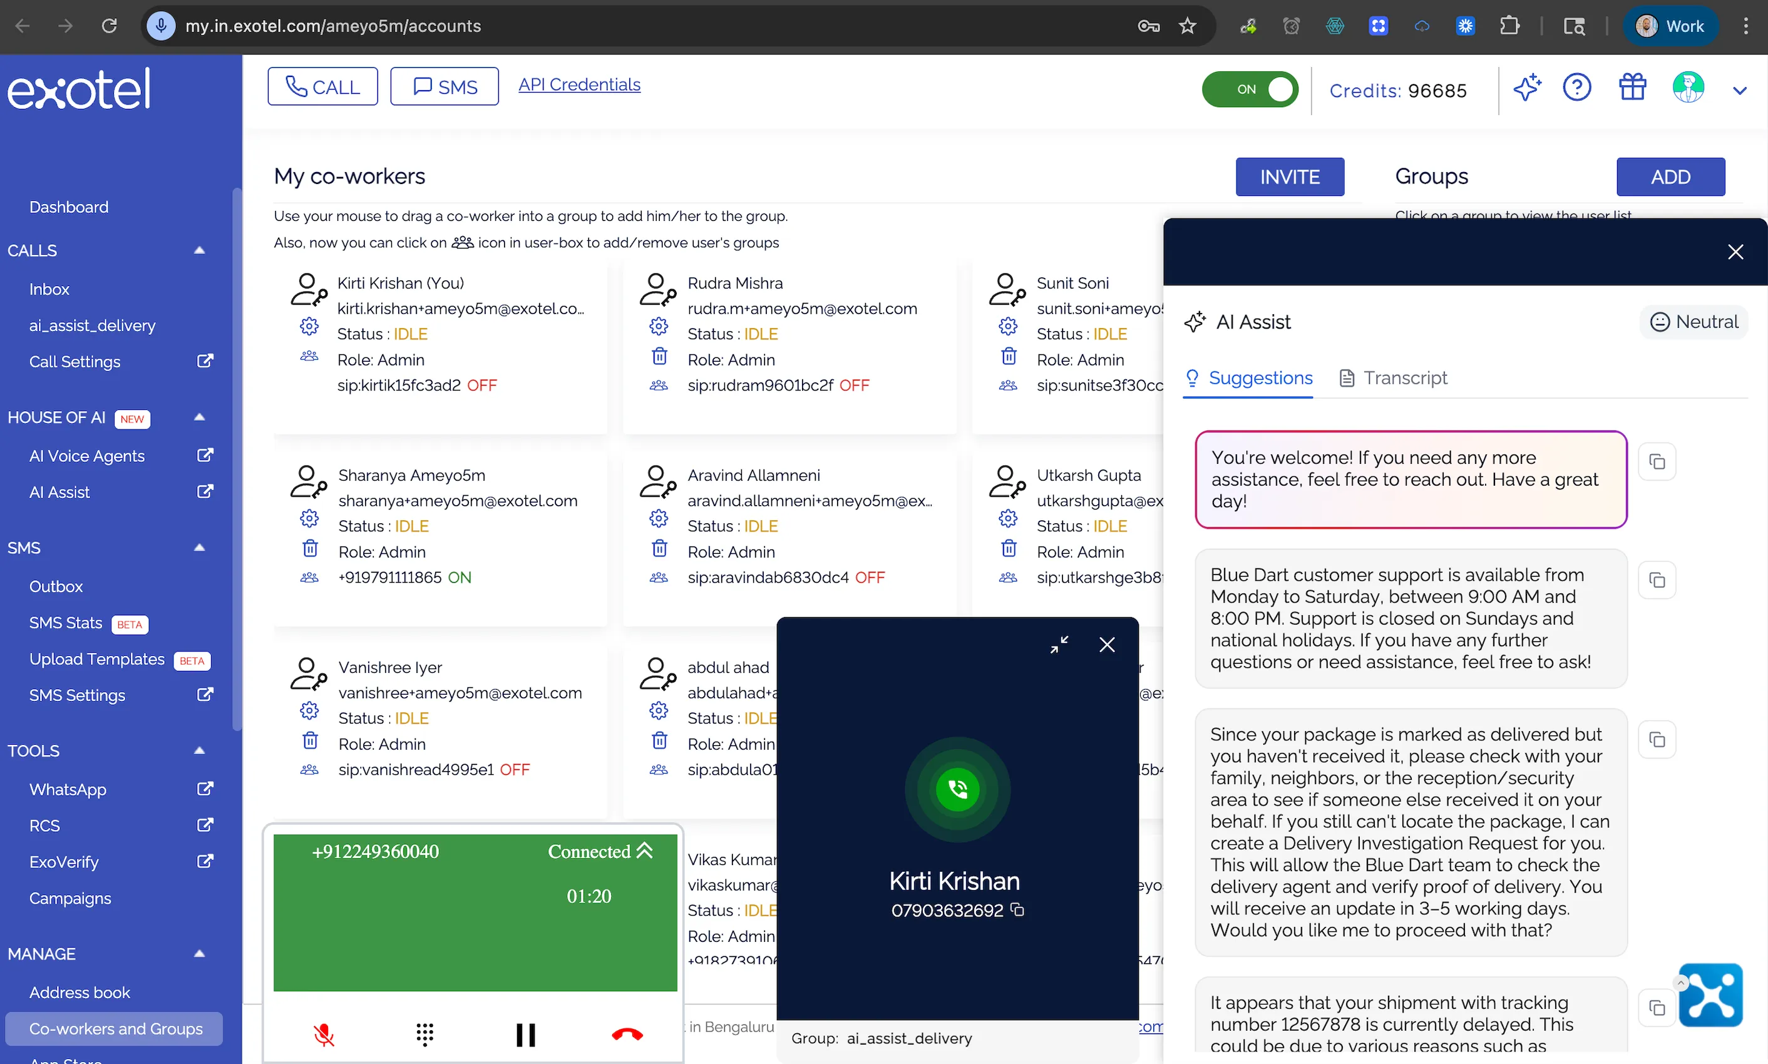The height and width of the screenshot is (1064, 1768).
Task: Open the API Credentials link
Action: pyautogui.click(x=579, y=84)
